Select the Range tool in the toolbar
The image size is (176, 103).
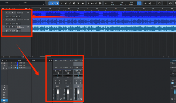point(57,3)
